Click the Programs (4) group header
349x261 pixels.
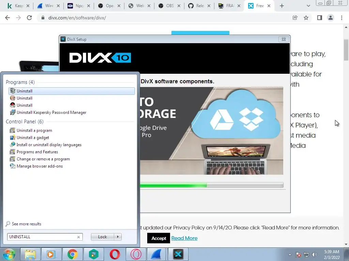pyautogui.click(x=20, y=82)
